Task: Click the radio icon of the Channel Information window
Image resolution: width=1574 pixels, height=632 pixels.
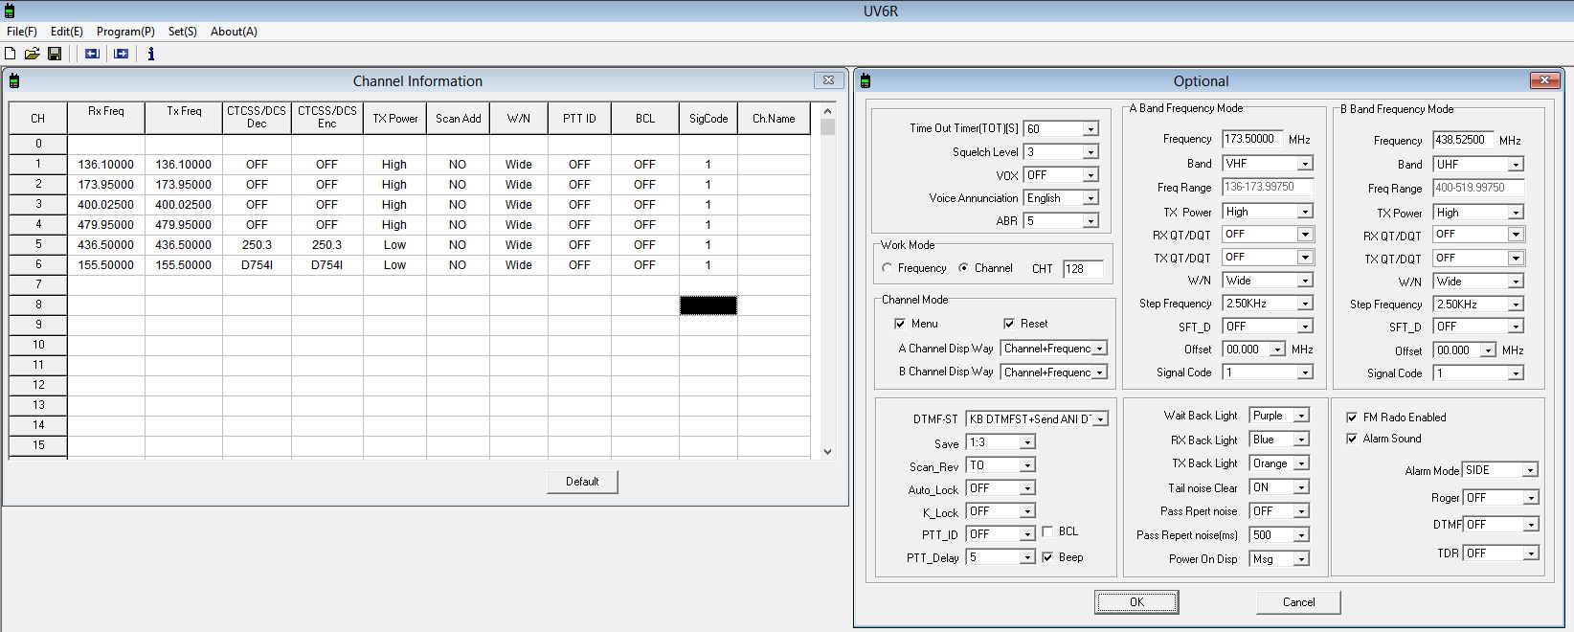Action: 13,81
